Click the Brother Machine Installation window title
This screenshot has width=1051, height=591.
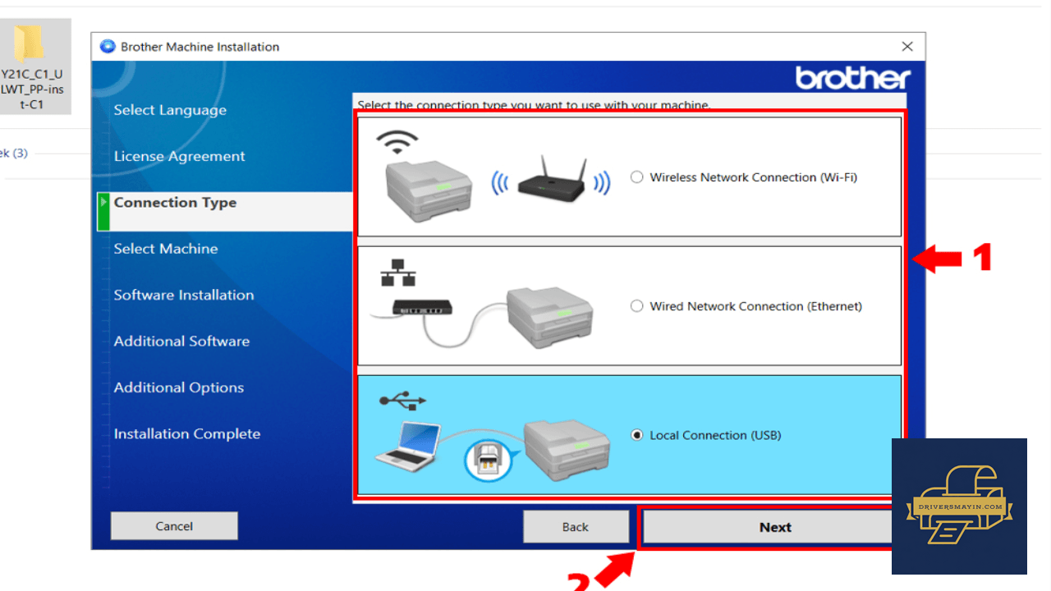(200, 47)
